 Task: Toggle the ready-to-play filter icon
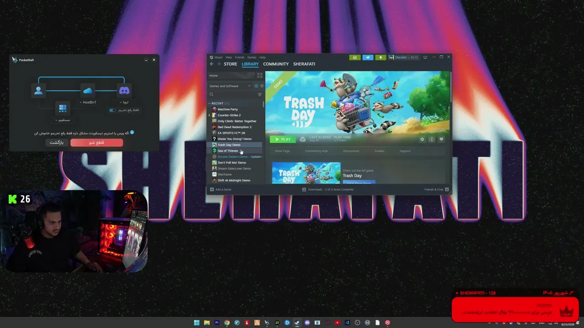pos(262,86)
